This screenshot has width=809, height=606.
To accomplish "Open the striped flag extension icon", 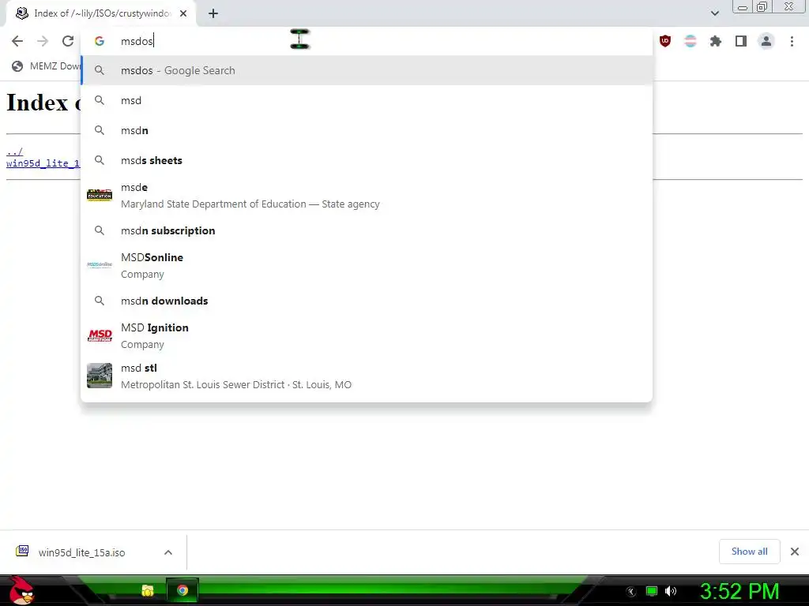I will click(690, 41).
